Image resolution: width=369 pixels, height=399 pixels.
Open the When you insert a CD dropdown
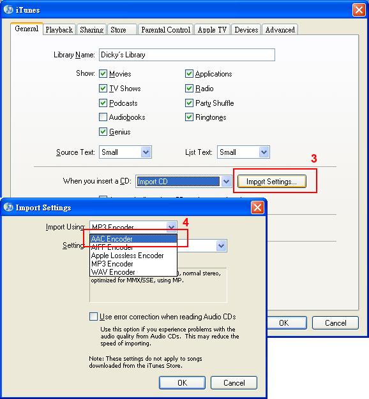pos(183,182)
